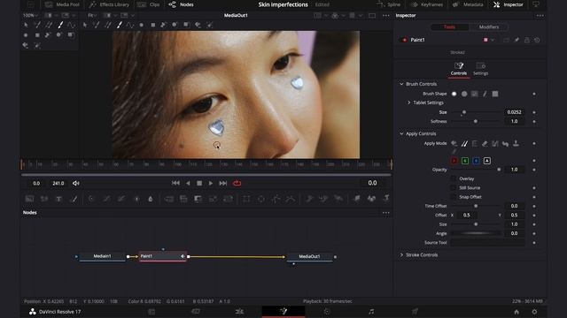
Task: Open the Fit viewer zoom dropdown
Action: pos(92,16)
